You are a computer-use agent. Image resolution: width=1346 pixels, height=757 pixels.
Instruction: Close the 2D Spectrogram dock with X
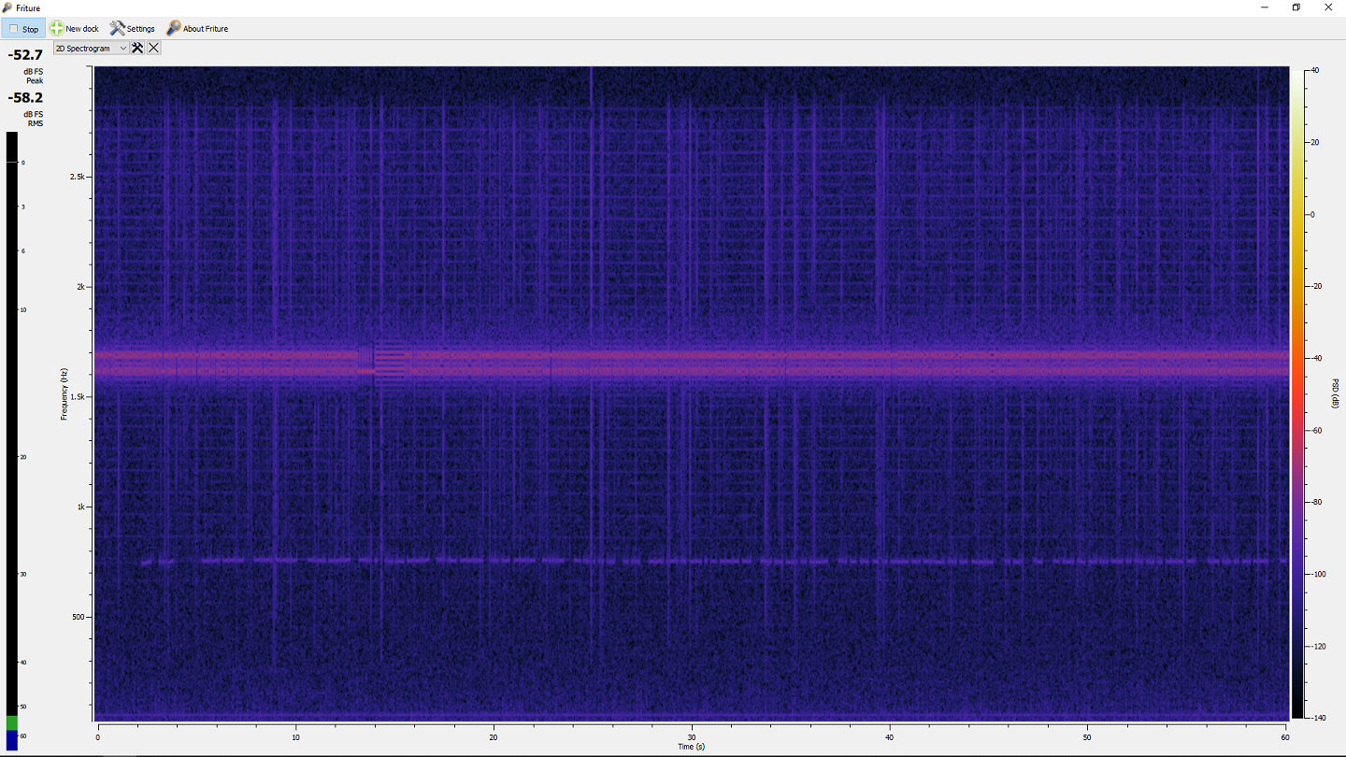154,48
